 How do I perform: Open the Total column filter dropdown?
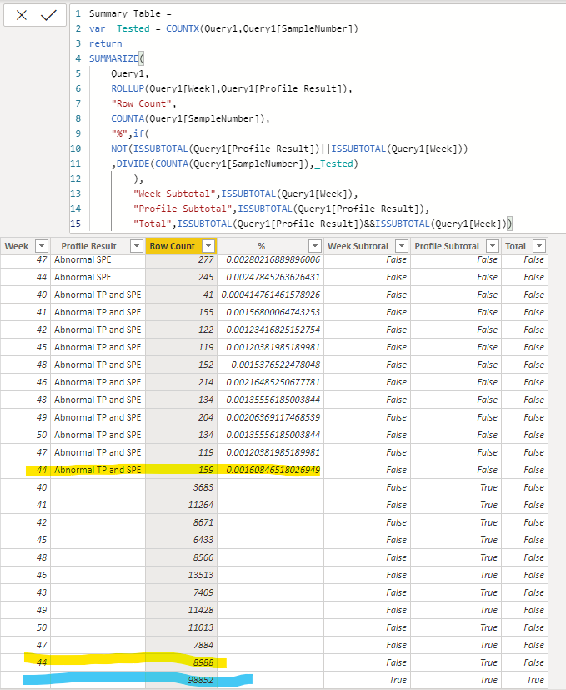pos(539,246)
